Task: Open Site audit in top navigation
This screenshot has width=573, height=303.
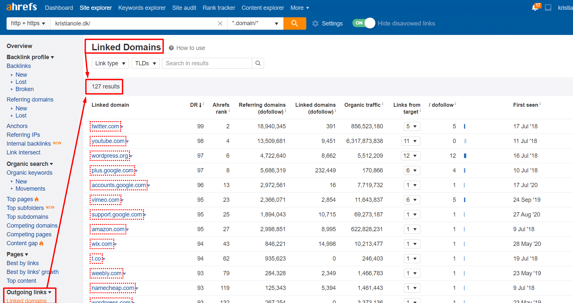Action: coord(184,8)
